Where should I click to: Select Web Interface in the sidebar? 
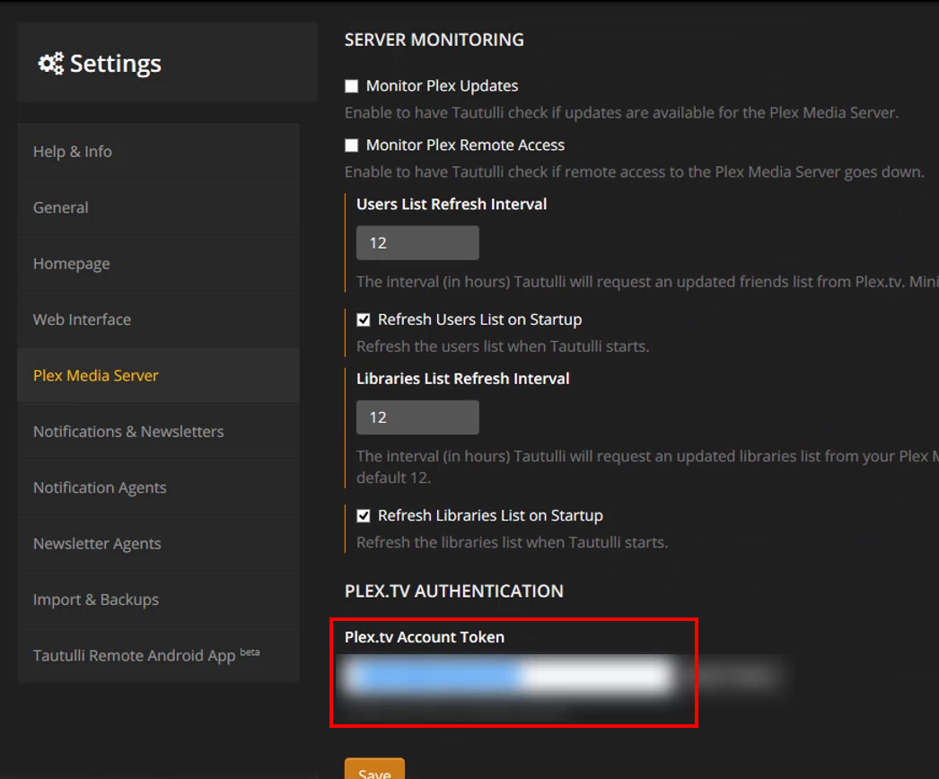coord(82,319)
